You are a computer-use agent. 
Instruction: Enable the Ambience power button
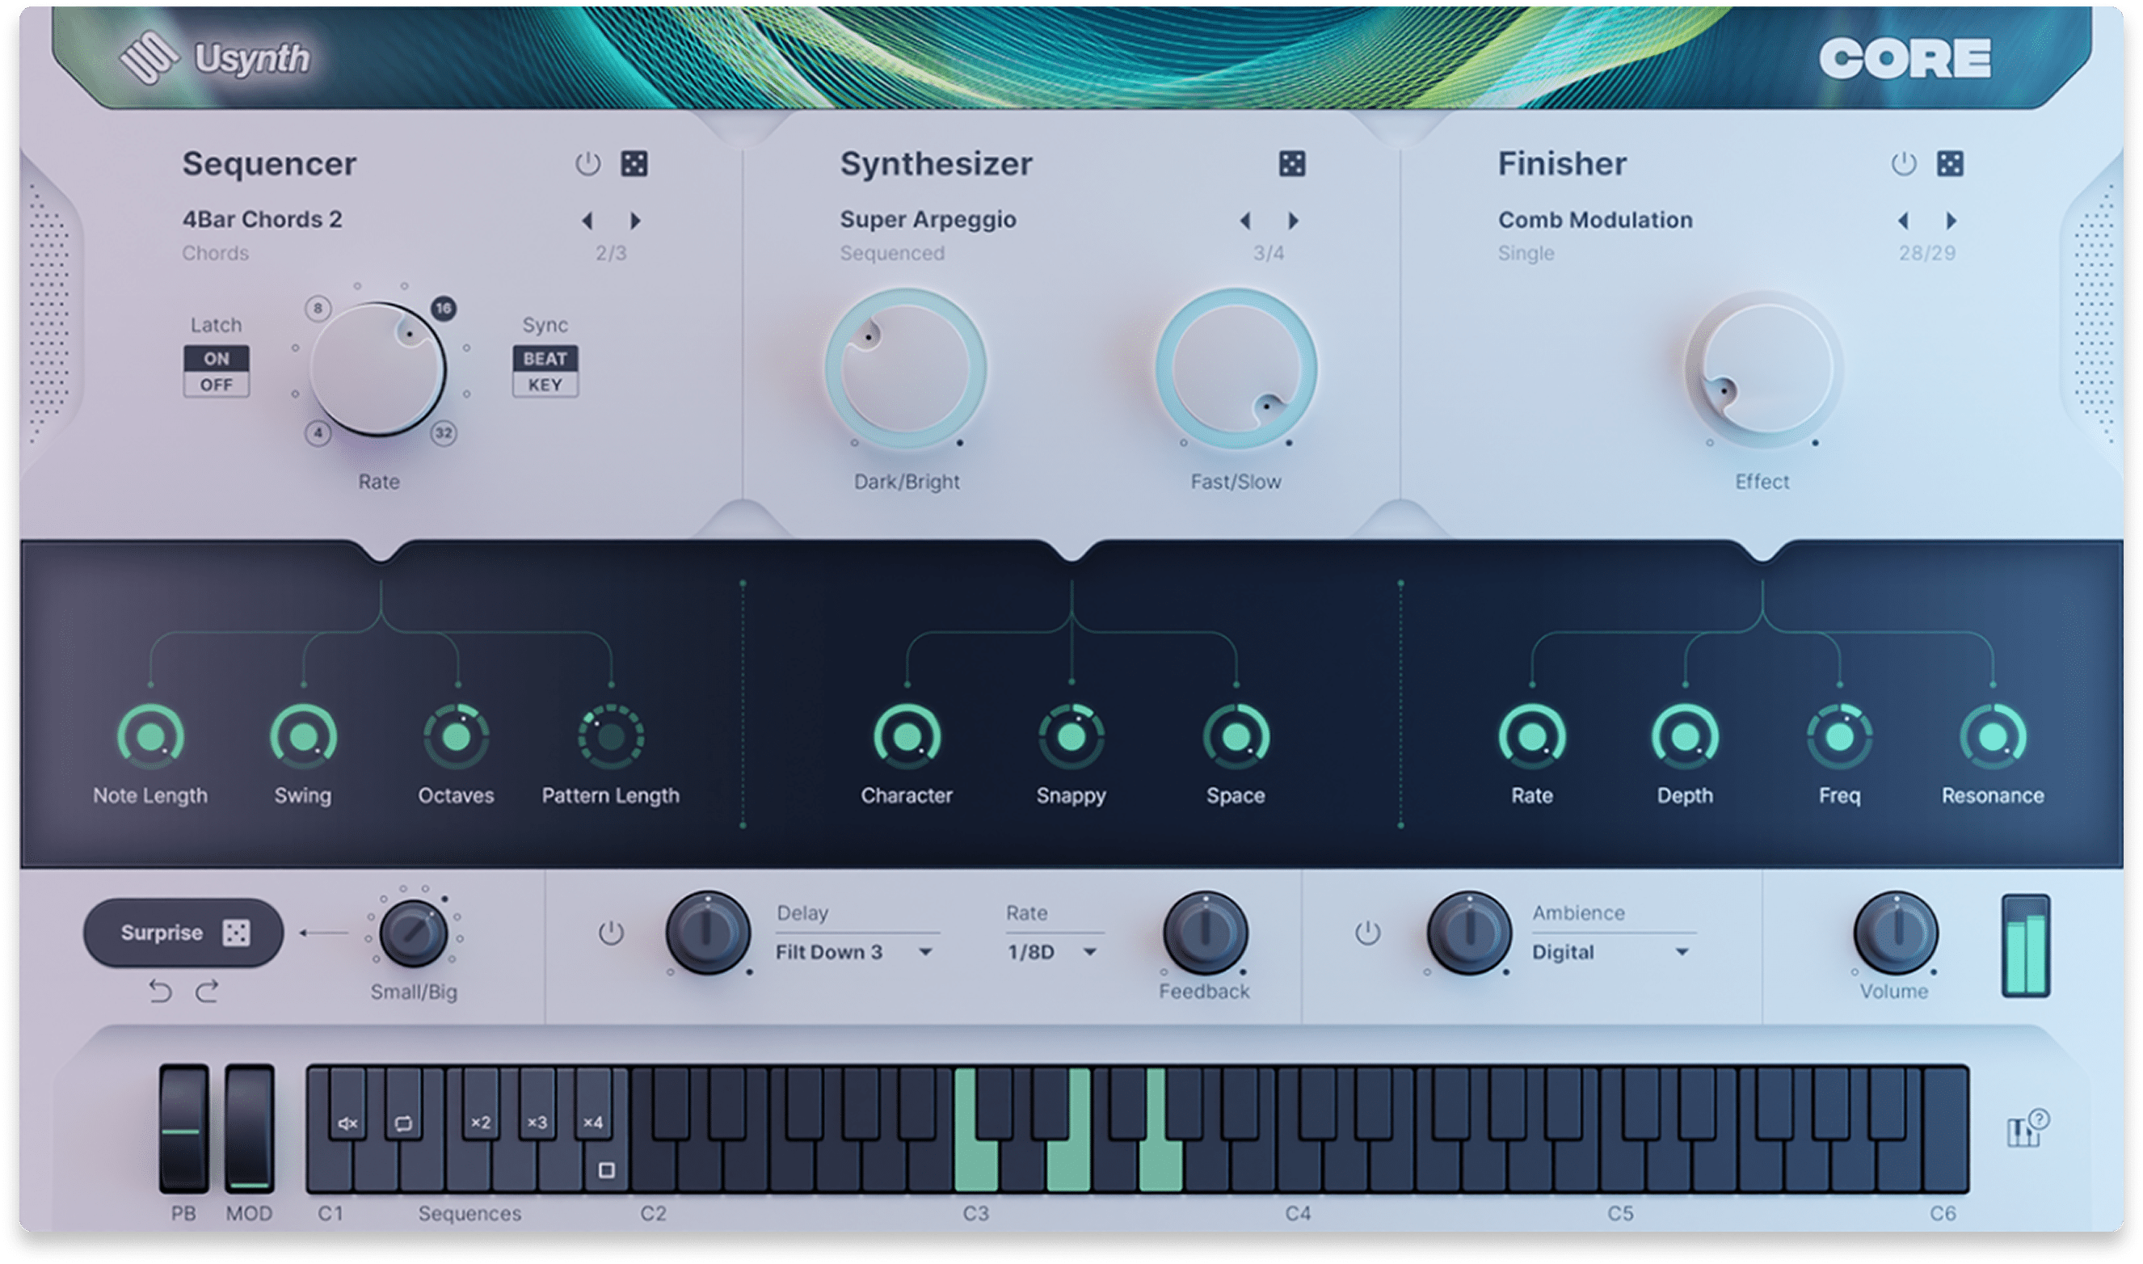tap(1367, 933)
